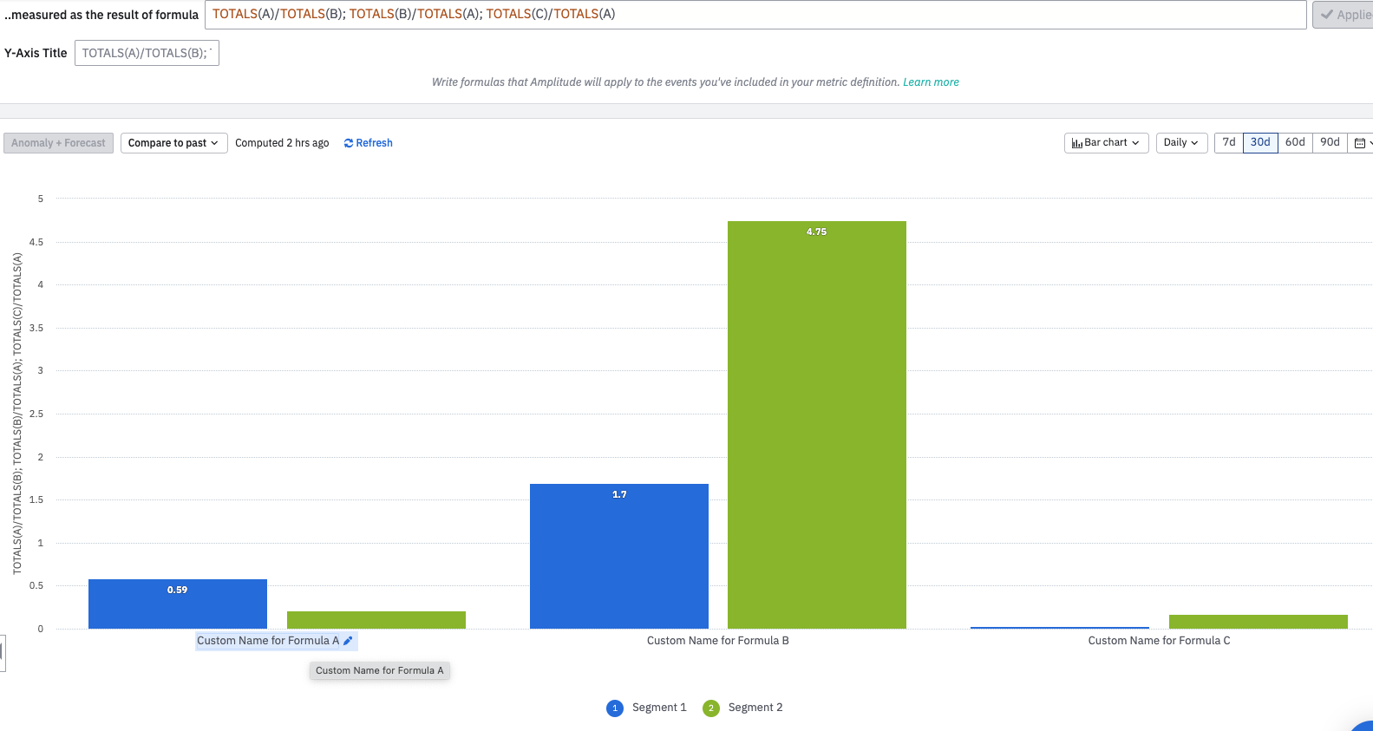Click the rotated y-axis title text

17,413
